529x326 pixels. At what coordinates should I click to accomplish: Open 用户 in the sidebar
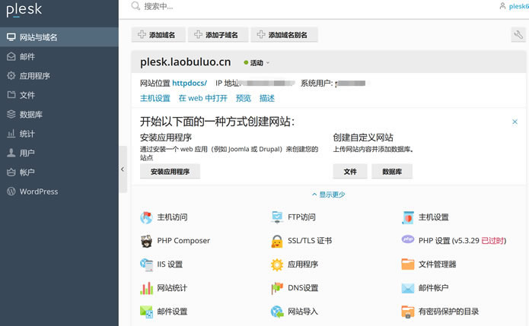59,153
